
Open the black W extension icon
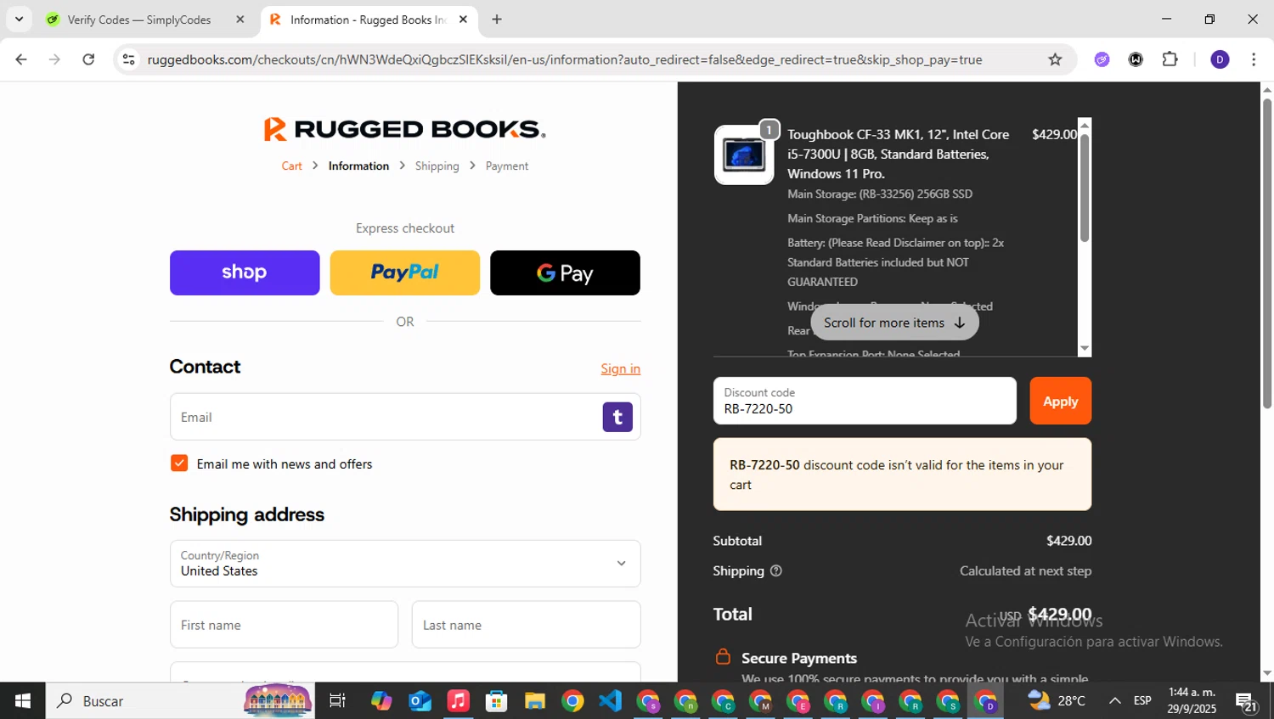pos(1136,59)
